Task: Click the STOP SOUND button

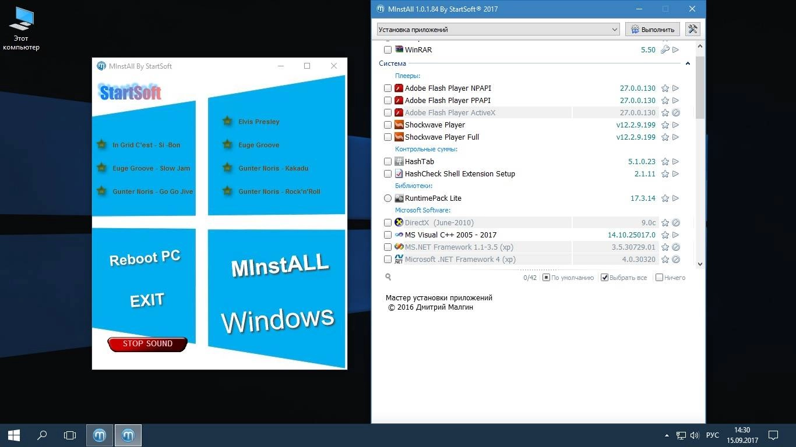Action: 147,344
